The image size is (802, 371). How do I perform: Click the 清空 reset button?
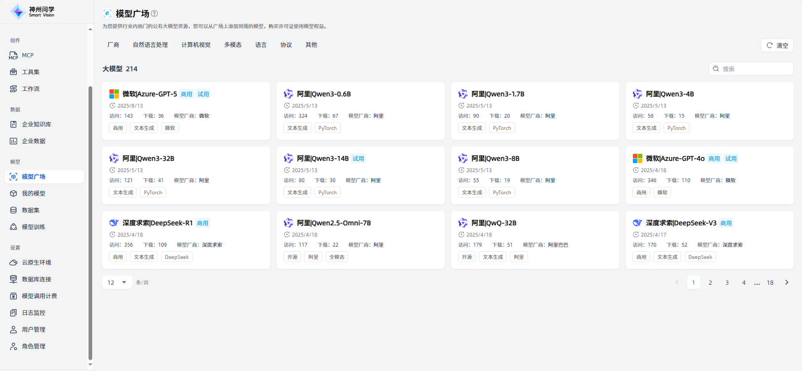click(x=777, y=45)
